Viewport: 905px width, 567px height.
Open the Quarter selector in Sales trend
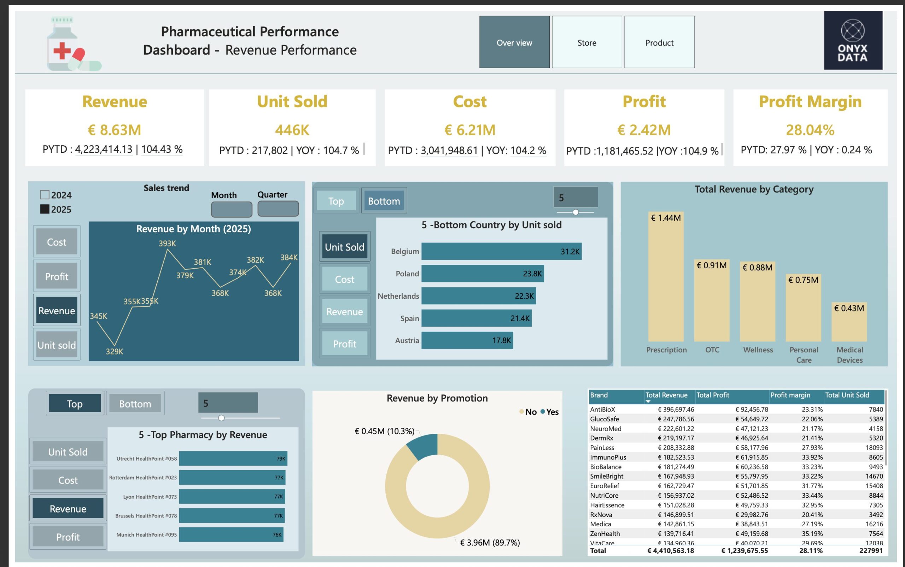coord(278,209)
